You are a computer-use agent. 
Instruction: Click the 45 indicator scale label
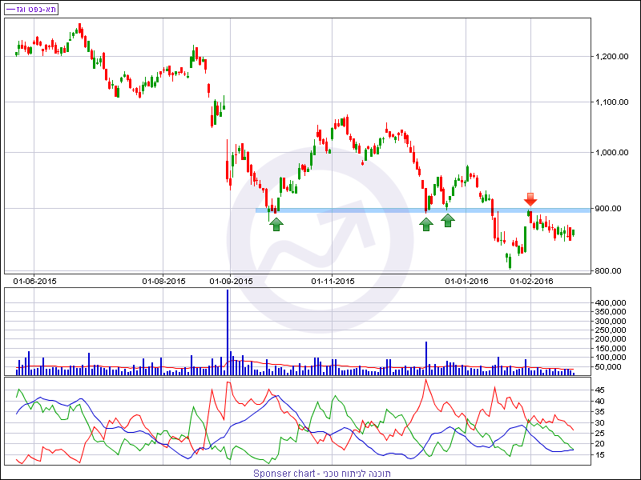pos(599,390)
